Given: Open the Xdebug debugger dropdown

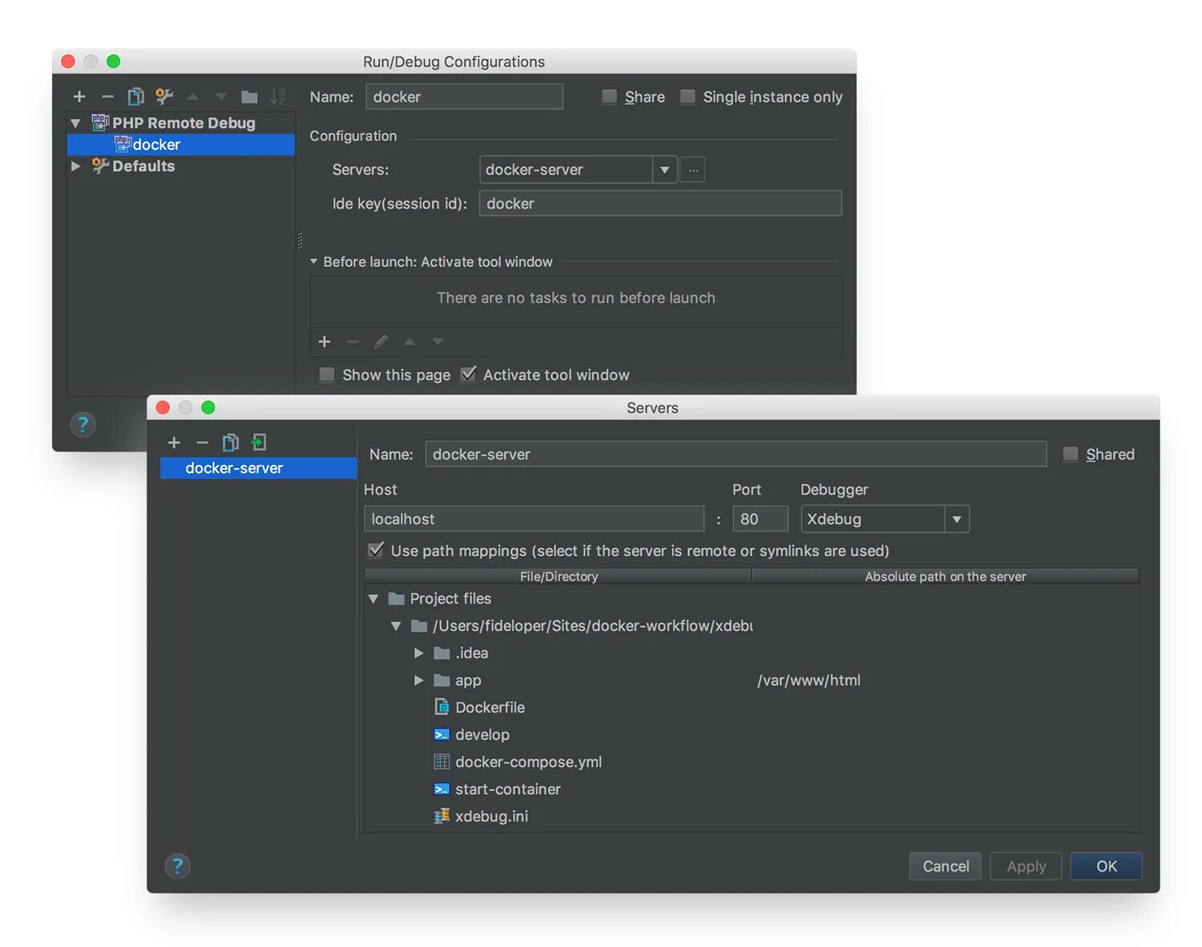Looking at the screenshot, I should pyautogui.click(x=957, y=520).
